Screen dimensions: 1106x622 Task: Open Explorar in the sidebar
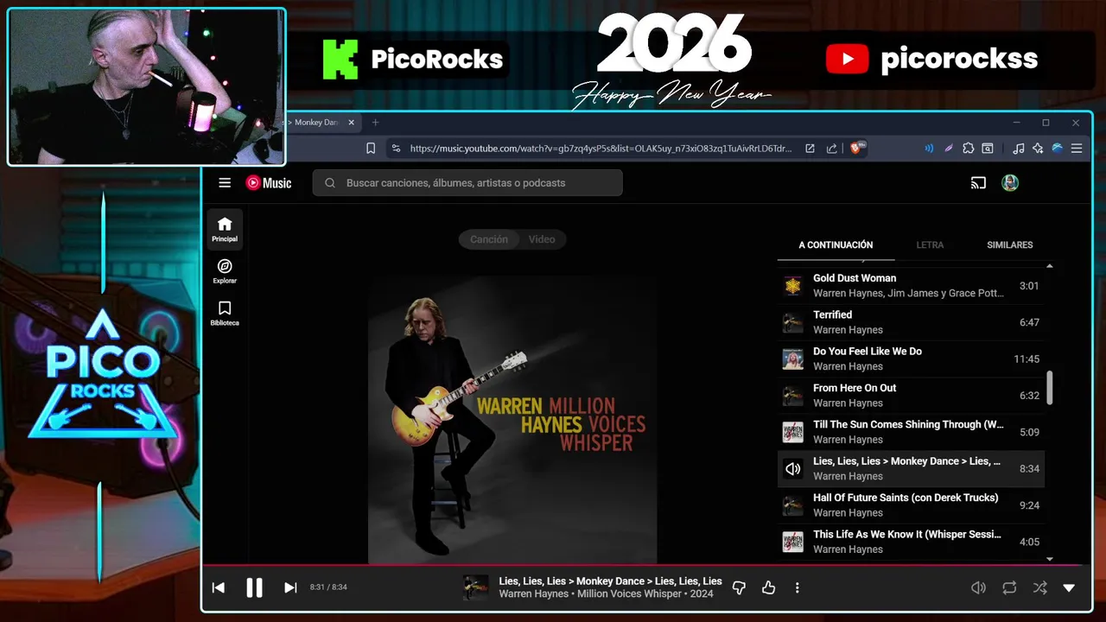(x=225, y=271)
